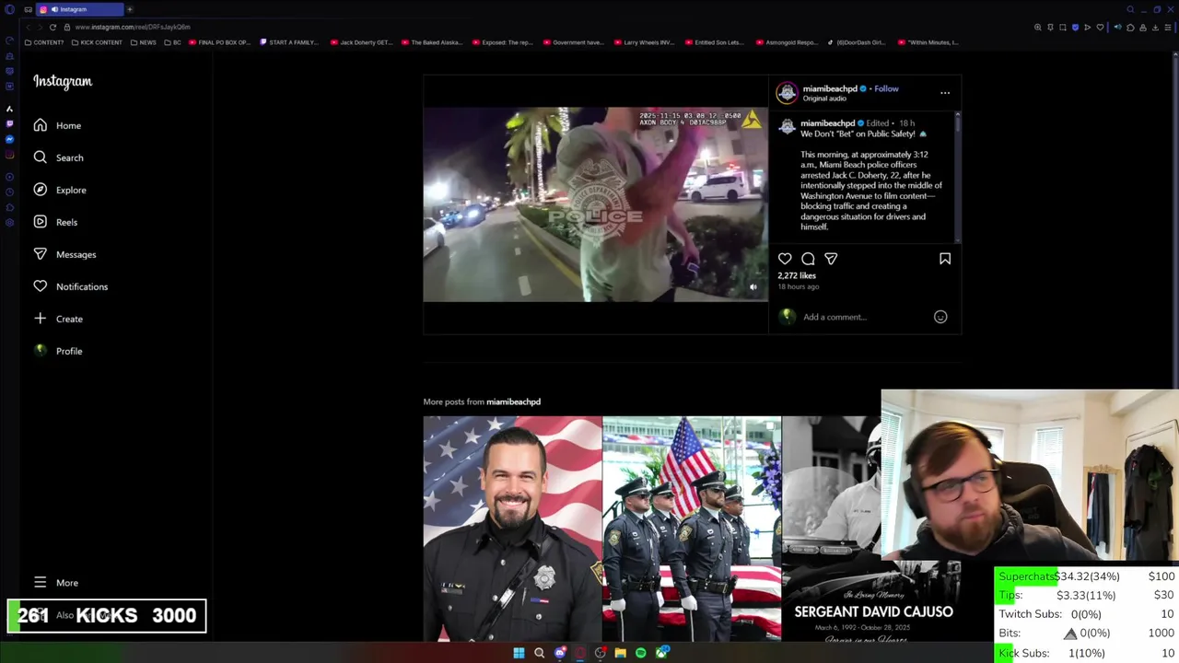
Task: Open 'Larry Wheels INV...' bookmark
Action: pos(644,42)
